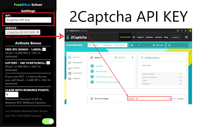Enable the LOTTERY 100 TICKETS/ROLL checkbox
The width and height of the screenshot is (203, 127).
[48, 63]
